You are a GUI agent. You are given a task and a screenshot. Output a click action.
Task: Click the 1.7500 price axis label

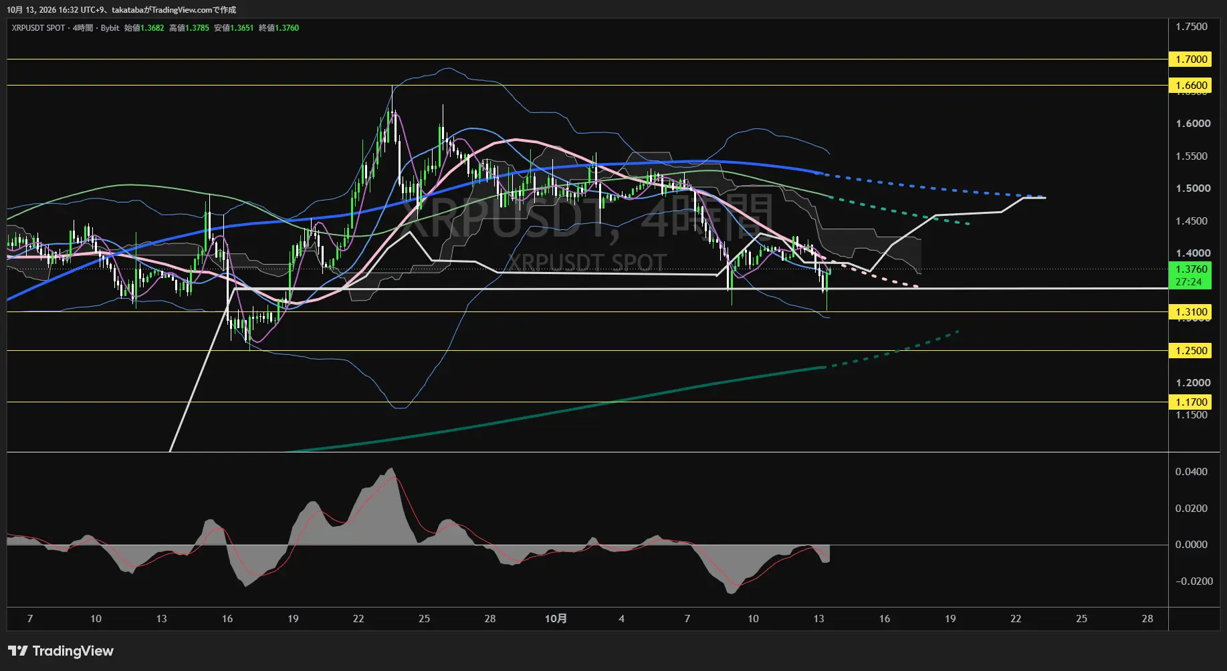(1192, 27)
